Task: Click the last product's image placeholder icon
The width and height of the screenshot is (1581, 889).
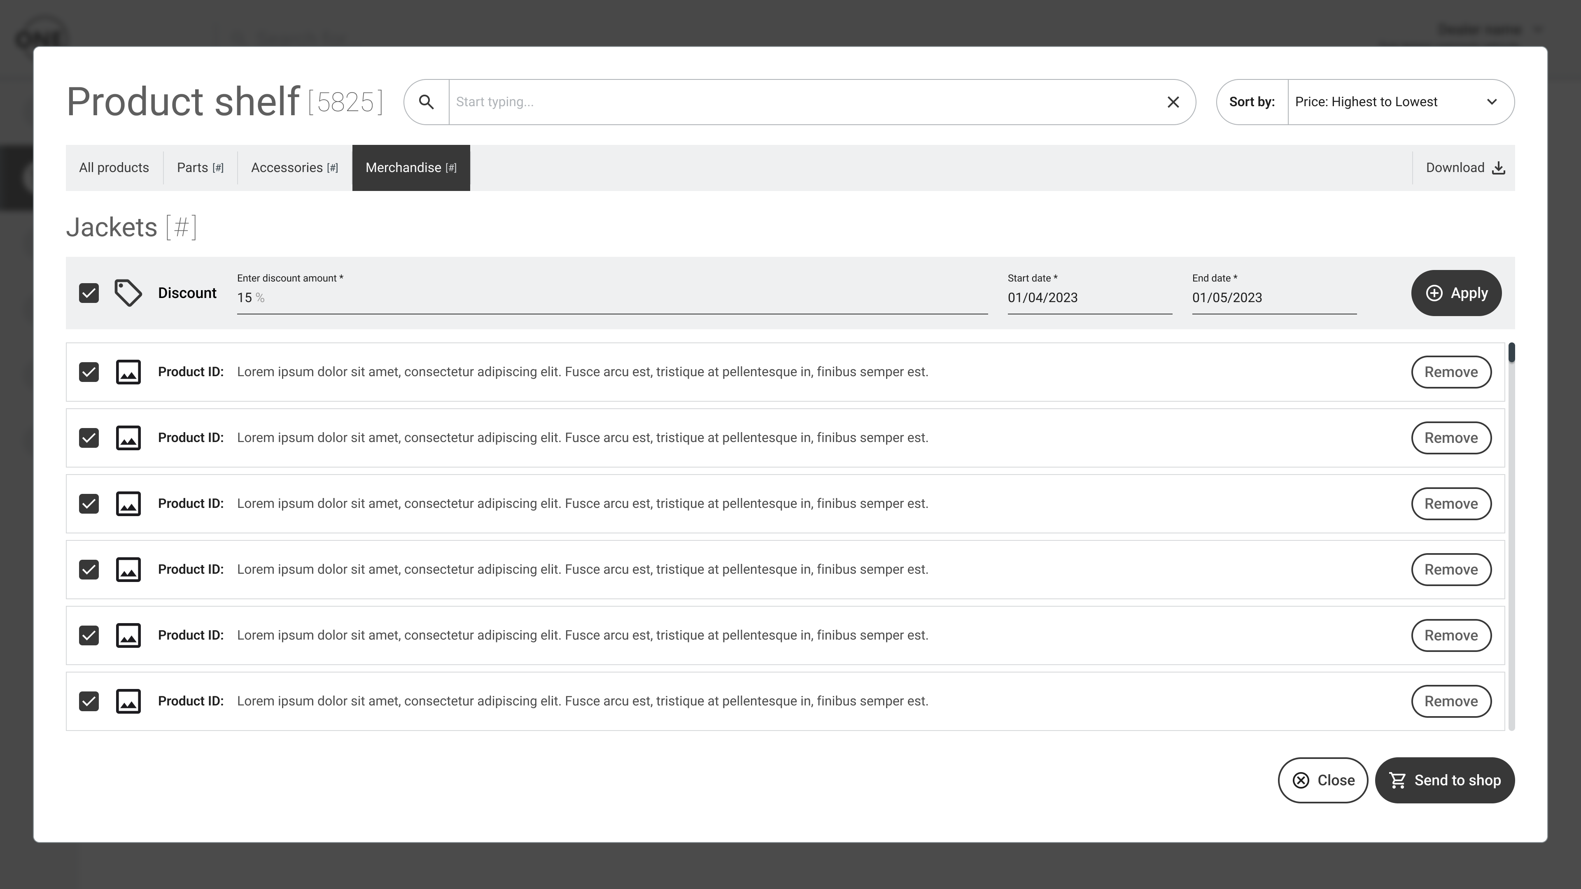Action: click(128, 701)
